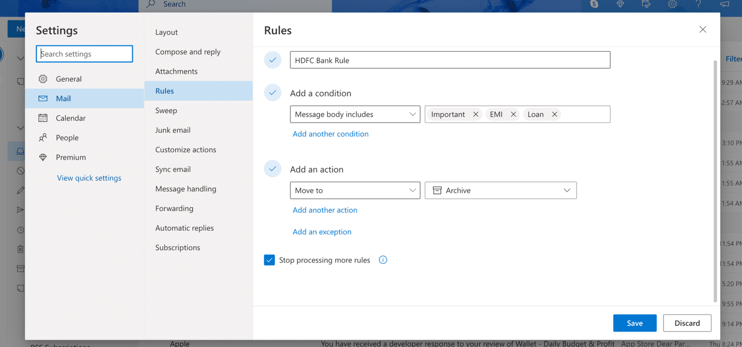Open the Message body includes dropdown
This screenshot has width=742, height=347.
[355, 114]
